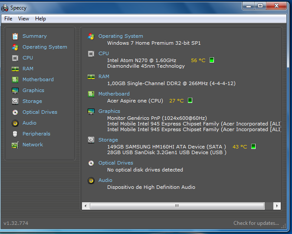
Task: Click the Optical Drives disc sidebar icon
Action: [x=15, y=112]
